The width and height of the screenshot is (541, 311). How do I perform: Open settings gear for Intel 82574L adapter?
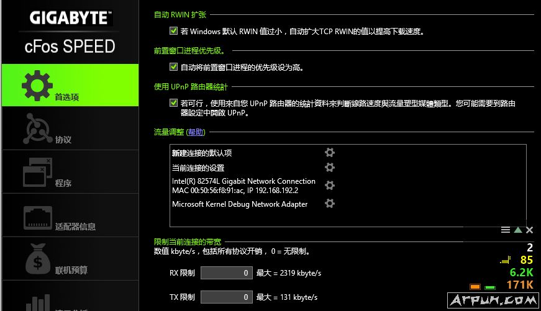pos(329,186)
